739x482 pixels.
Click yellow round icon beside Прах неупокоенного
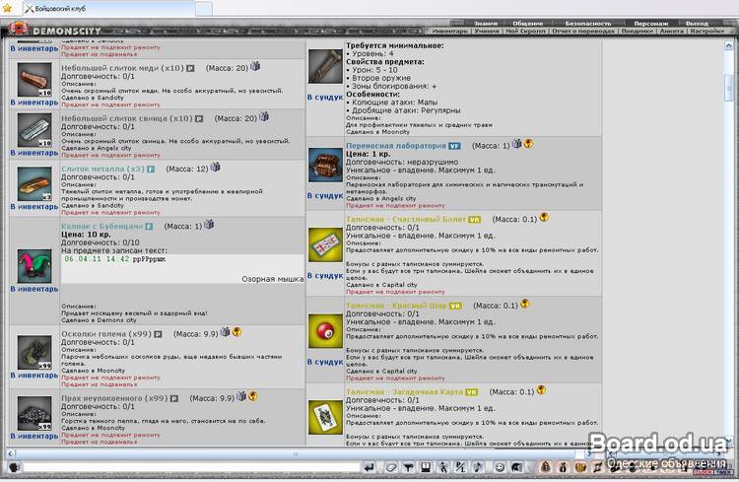(x=253, y=396)
